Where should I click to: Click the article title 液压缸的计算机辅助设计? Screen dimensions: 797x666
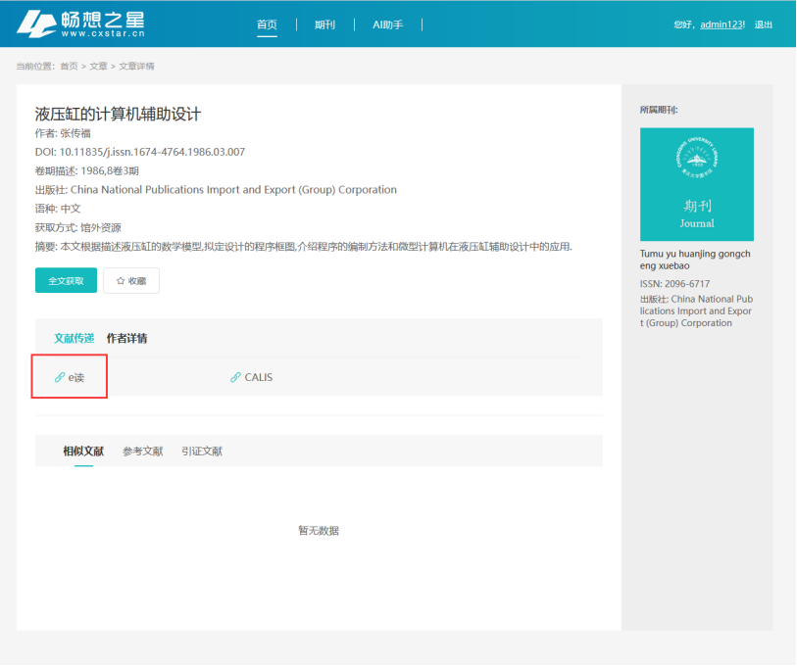[x=118, y=114]
